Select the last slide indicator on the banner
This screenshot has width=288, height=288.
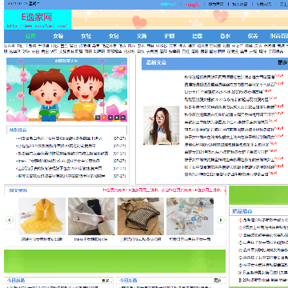pyautogui.click(x=123, y=117)
